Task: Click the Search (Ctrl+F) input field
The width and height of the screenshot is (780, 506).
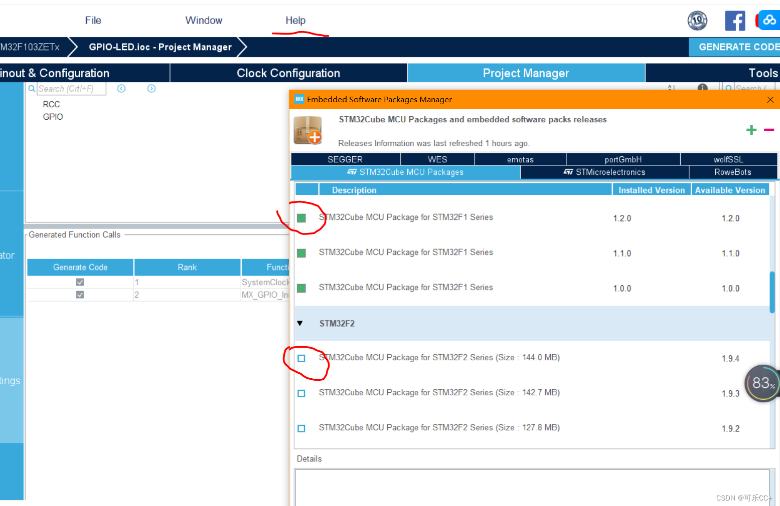Action: pyautogui.click(x=71, y=89)
